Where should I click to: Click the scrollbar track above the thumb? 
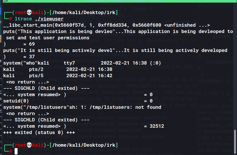(235, 67)
